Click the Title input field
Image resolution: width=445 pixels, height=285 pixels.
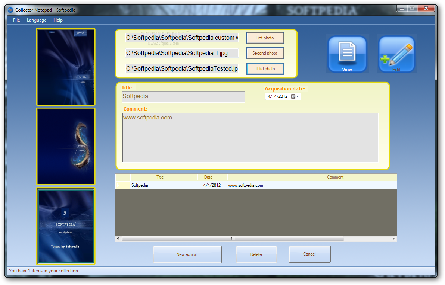click(x=183, y=97)
